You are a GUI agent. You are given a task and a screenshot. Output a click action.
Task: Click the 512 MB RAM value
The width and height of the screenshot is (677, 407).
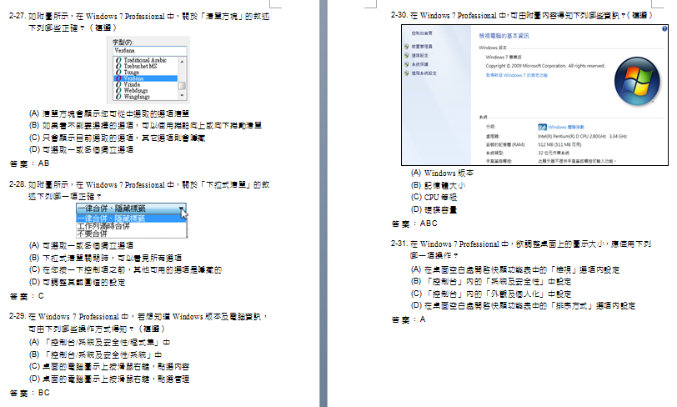[x=559, y=145]
